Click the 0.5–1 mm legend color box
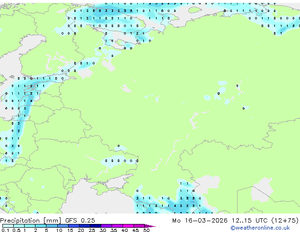This screenshot has width=300, height=232. [x=19, y=226]
